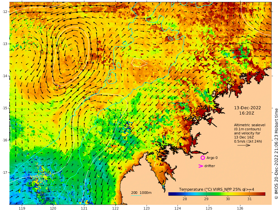Click the IMOS copyright timestamp text

[x=276, y=154]
